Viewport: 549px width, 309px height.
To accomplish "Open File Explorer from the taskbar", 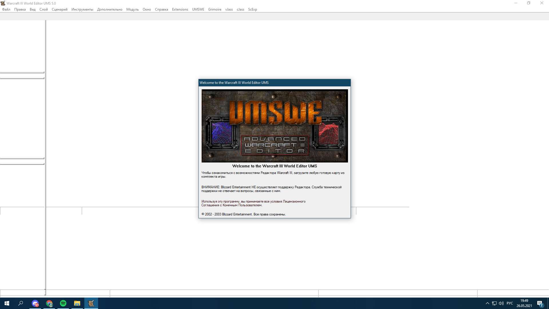I will (77, 303).
